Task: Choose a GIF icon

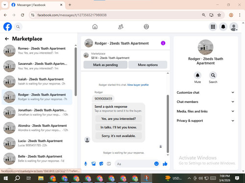Action: point(109,163)
